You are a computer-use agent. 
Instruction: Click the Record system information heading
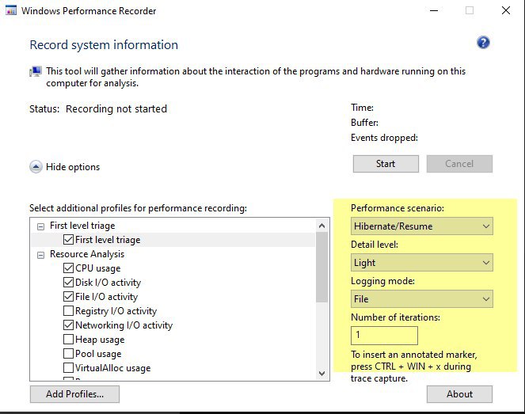tap(104, 45)
